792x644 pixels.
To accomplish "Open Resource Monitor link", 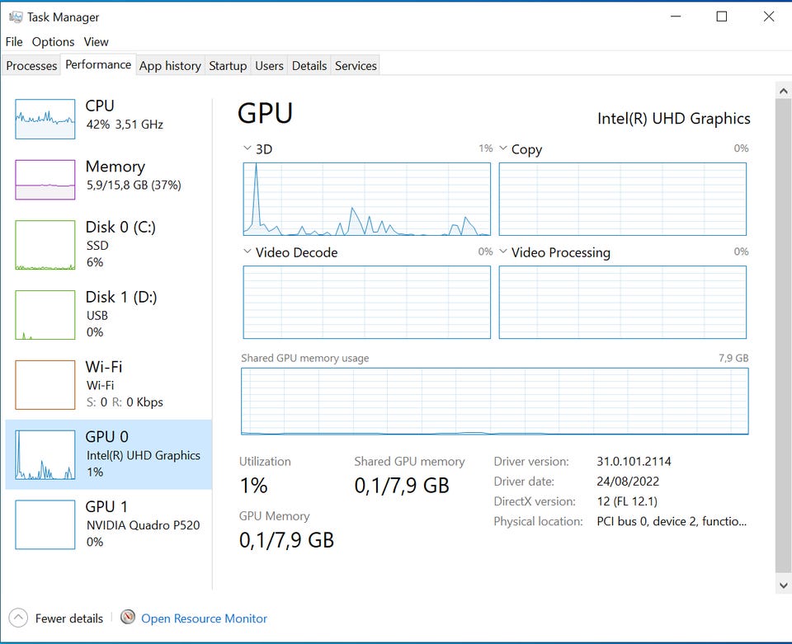I will 204,618.
